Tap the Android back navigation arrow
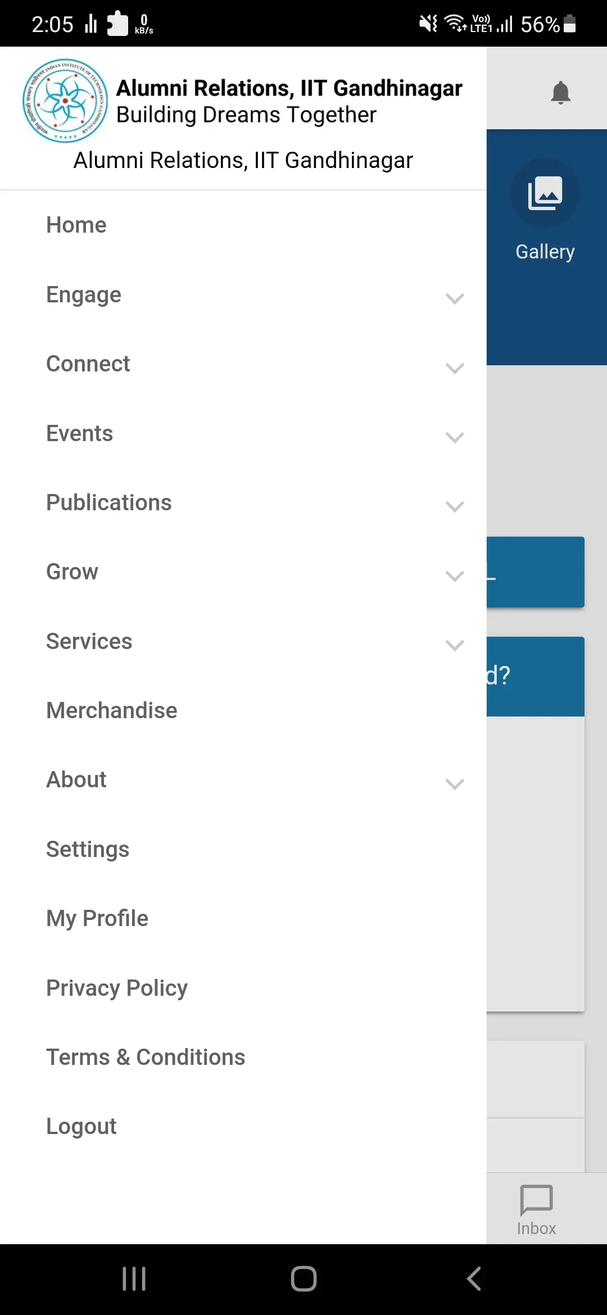 tap(474, 1279)
